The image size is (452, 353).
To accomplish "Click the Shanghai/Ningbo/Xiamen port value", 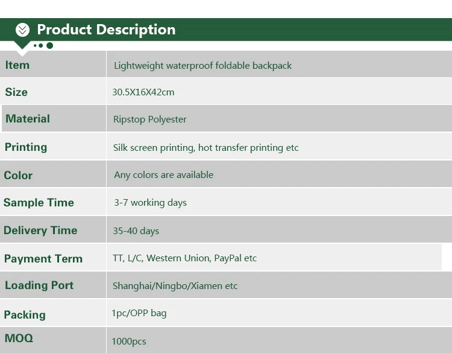I will [x=175, y=286].
